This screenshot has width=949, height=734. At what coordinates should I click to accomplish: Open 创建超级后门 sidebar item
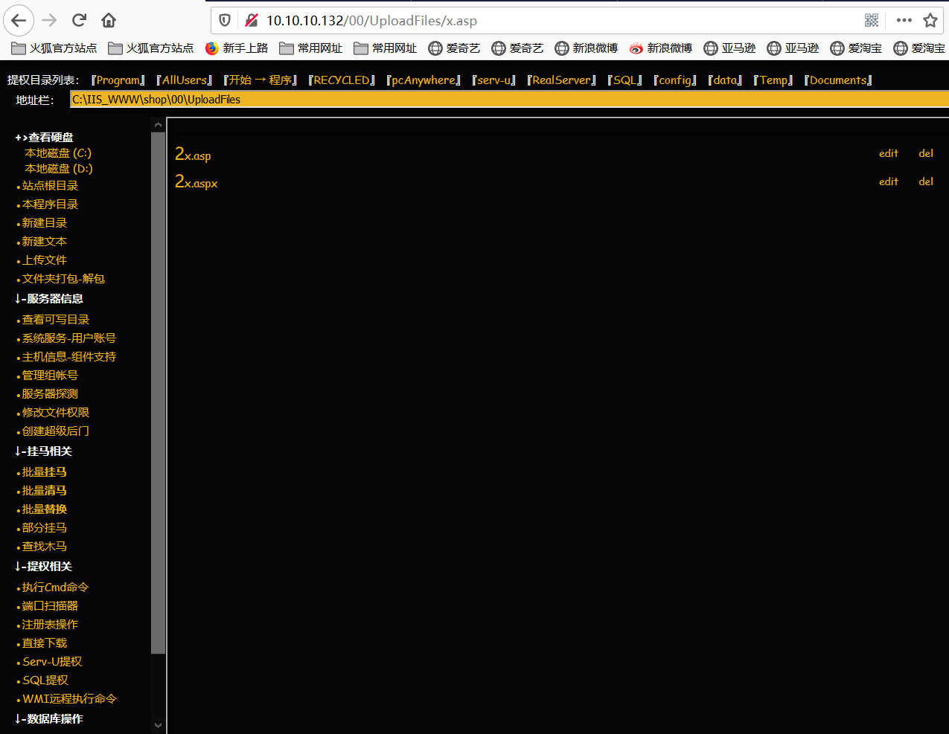pos(55,431)
